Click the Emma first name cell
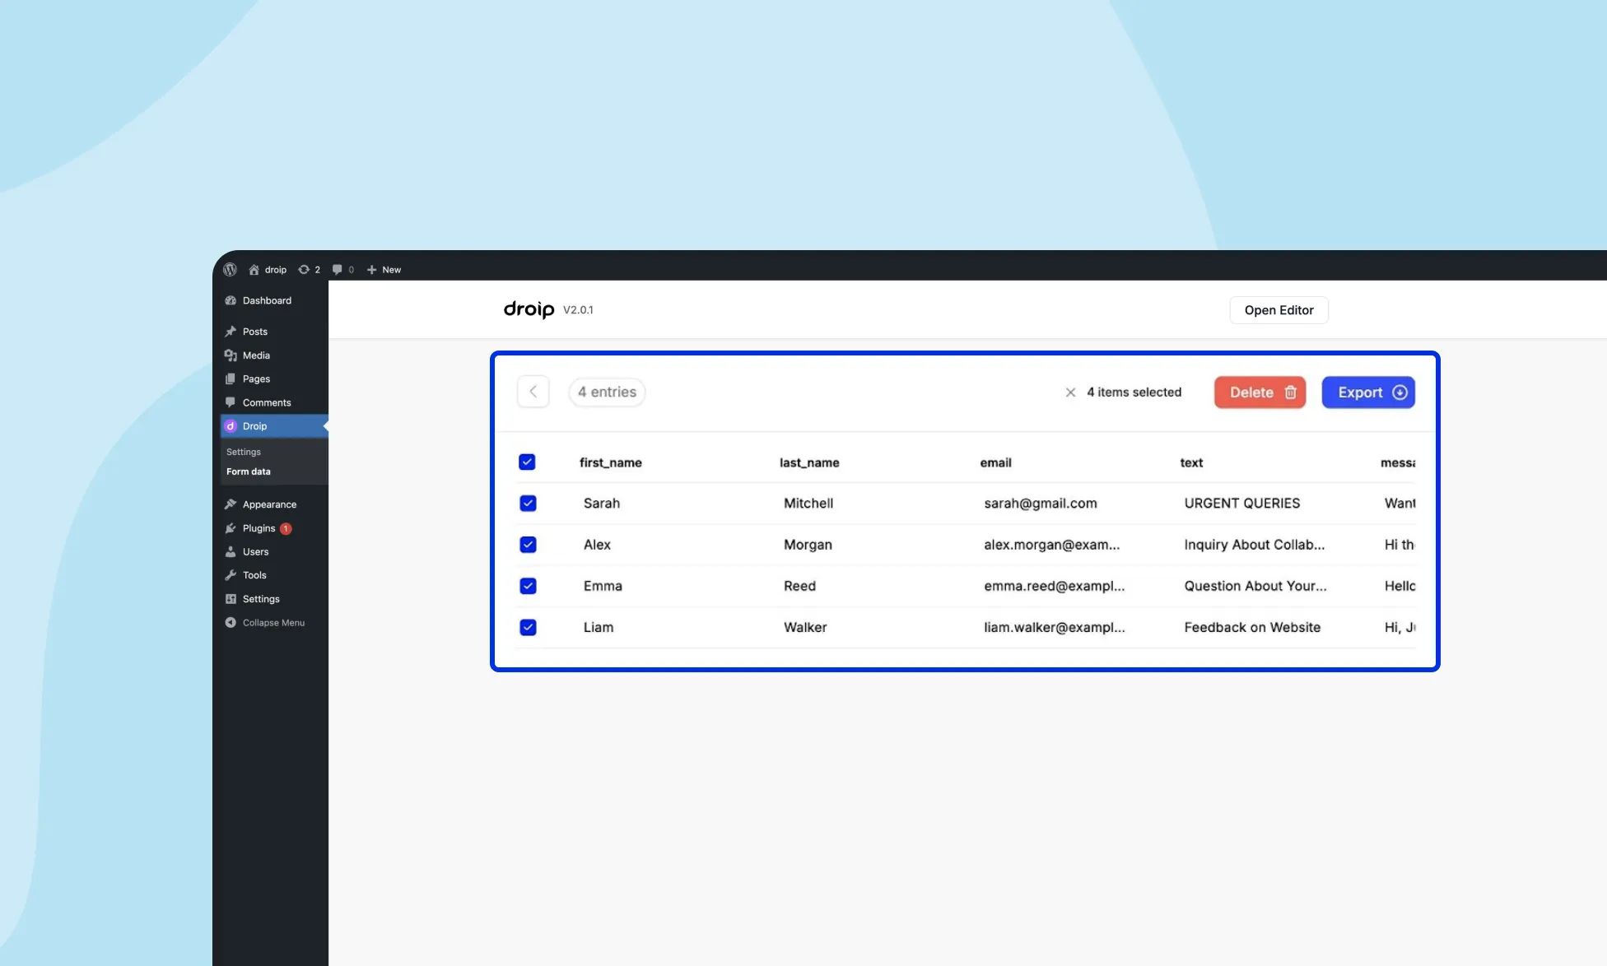Viewport: 1607px width, 966px height. (x=603, y=586)
